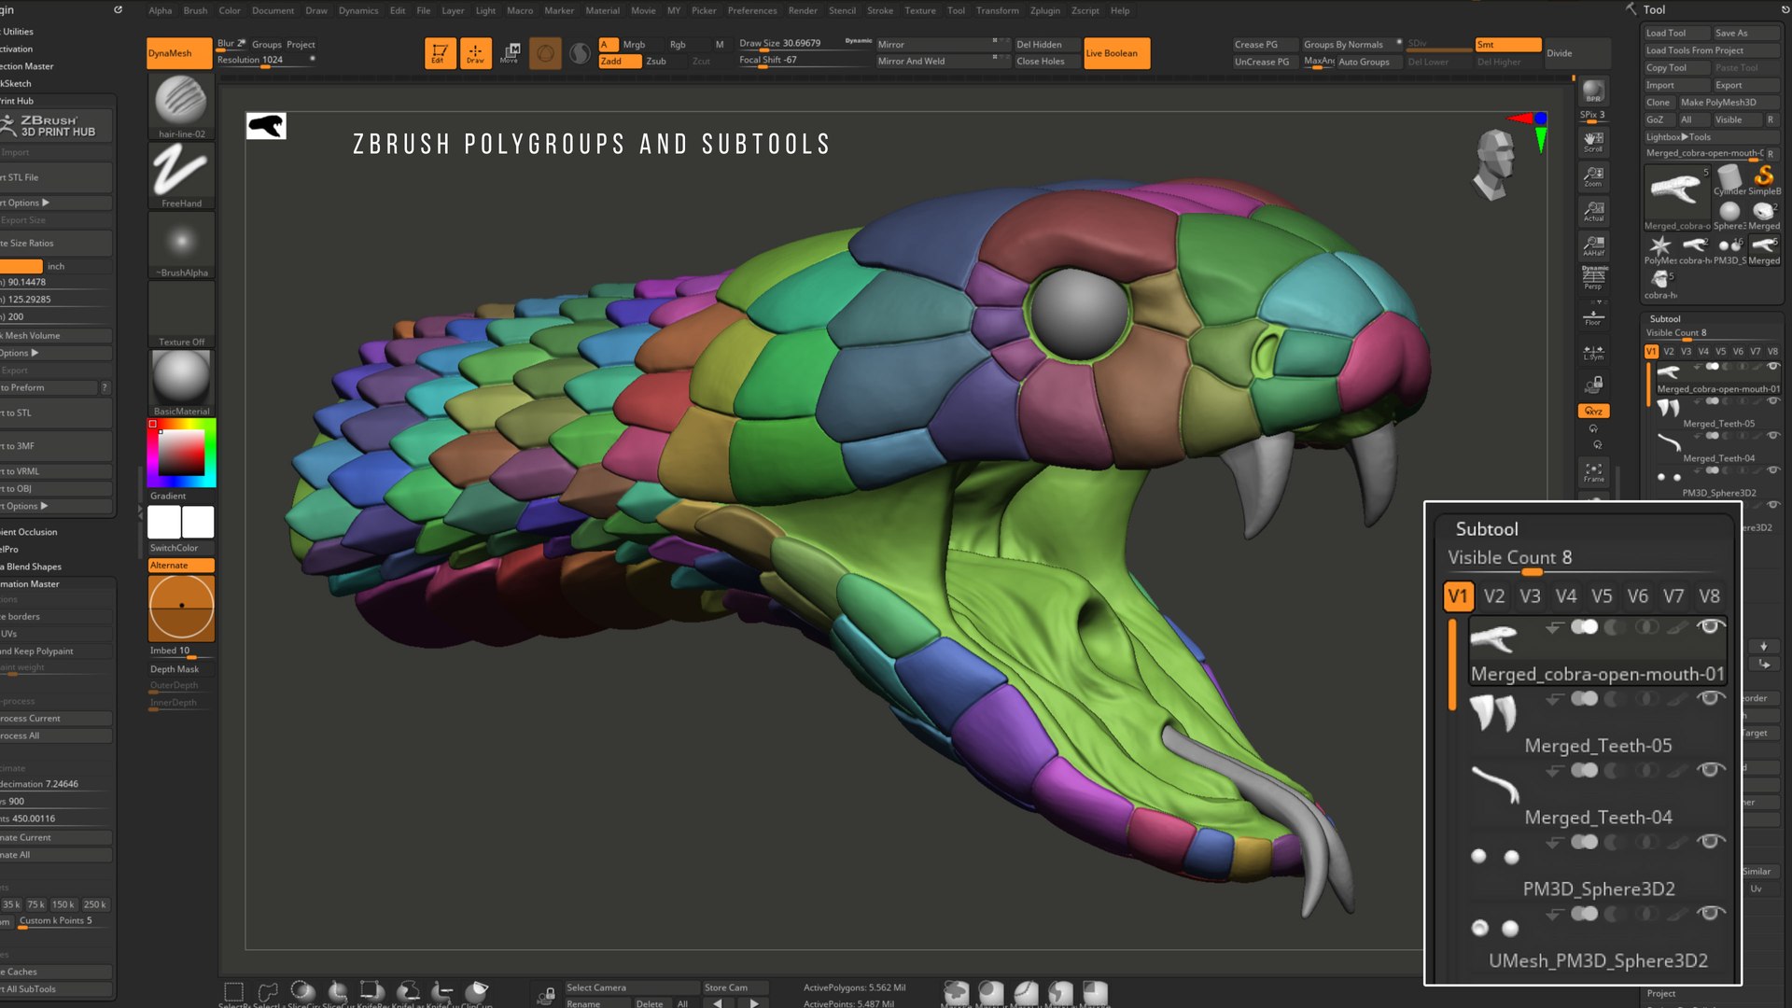Click the Store Cam button
The image size is (1792, 1008).
pos(735,987)
